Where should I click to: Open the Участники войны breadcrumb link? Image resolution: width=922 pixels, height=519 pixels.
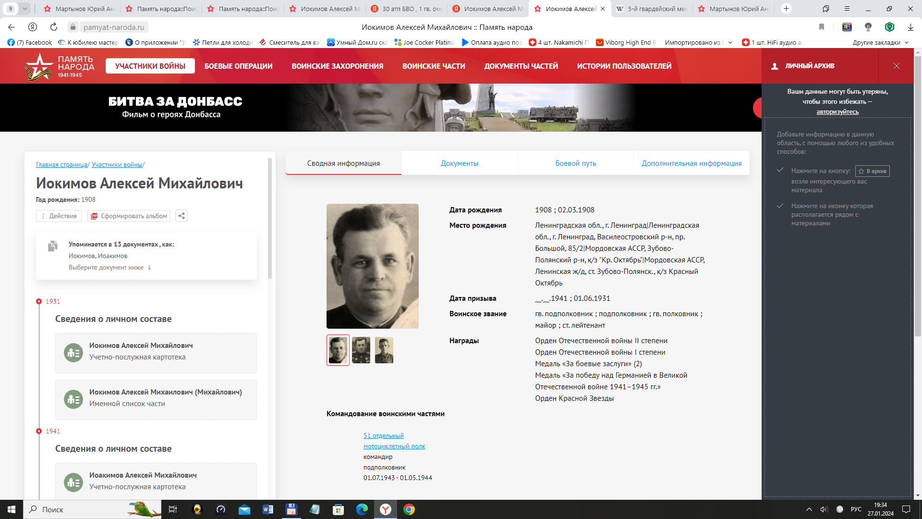[117, 164]
